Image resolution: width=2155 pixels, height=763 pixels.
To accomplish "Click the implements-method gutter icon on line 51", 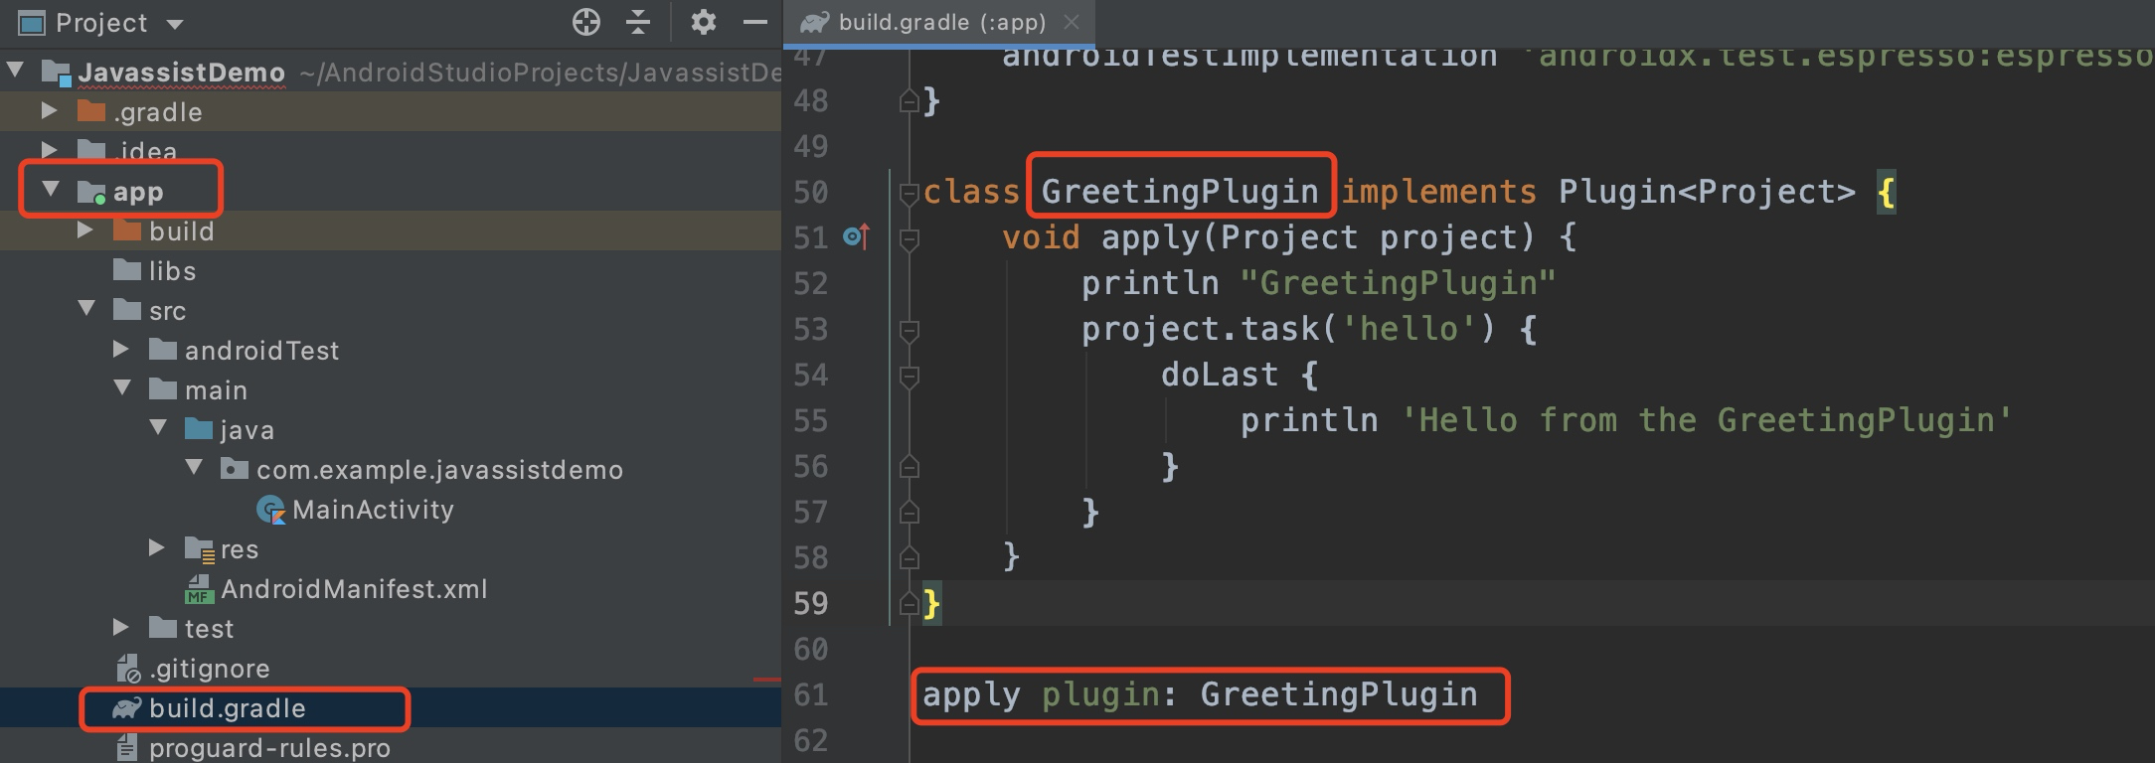I will coord(856,236).
